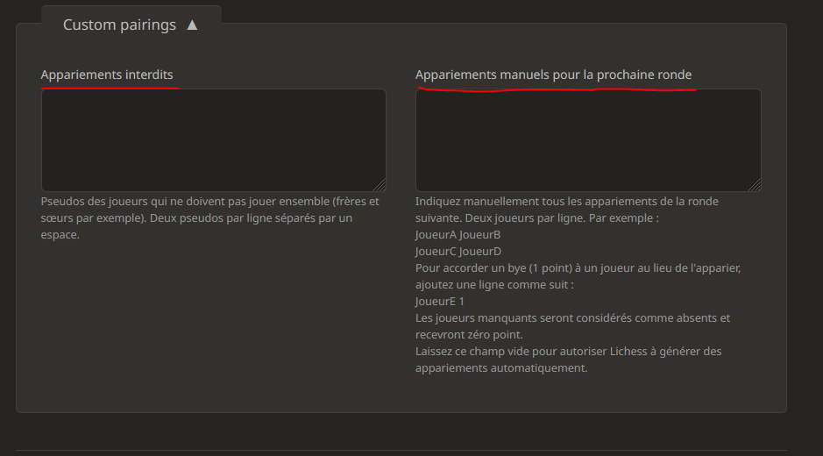Click the Pour accorder un bye sentence
The height and width of the screenshot is (456, 823).
(578, 268)
